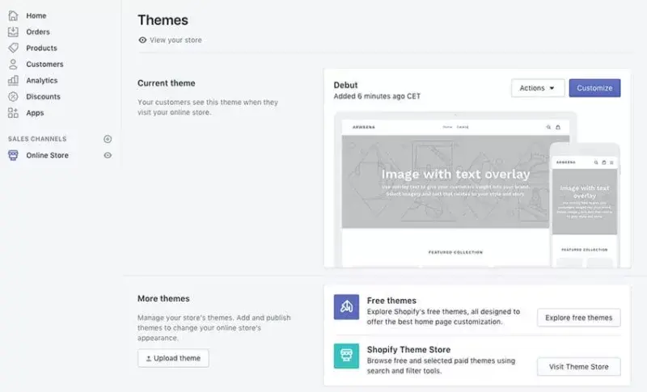Click the Discounts badge icon
Screen dimensions: 647x392
coord(13,96)
